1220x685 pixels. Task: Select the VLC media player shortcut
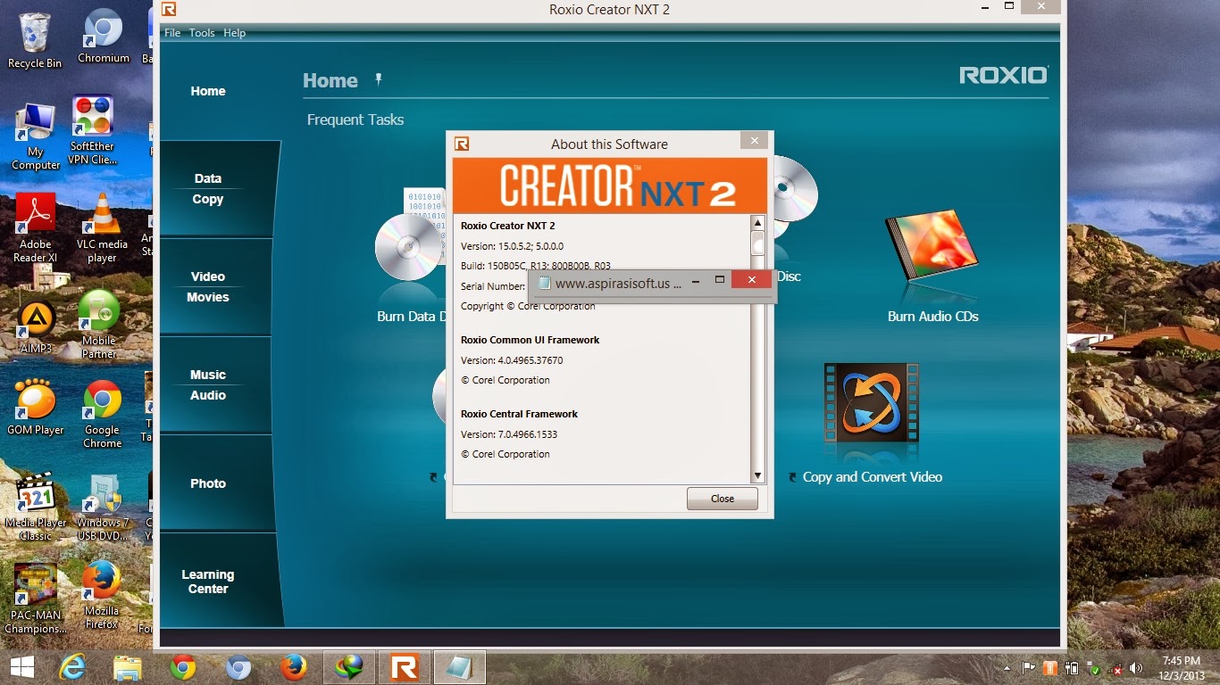tap(102, 228)
